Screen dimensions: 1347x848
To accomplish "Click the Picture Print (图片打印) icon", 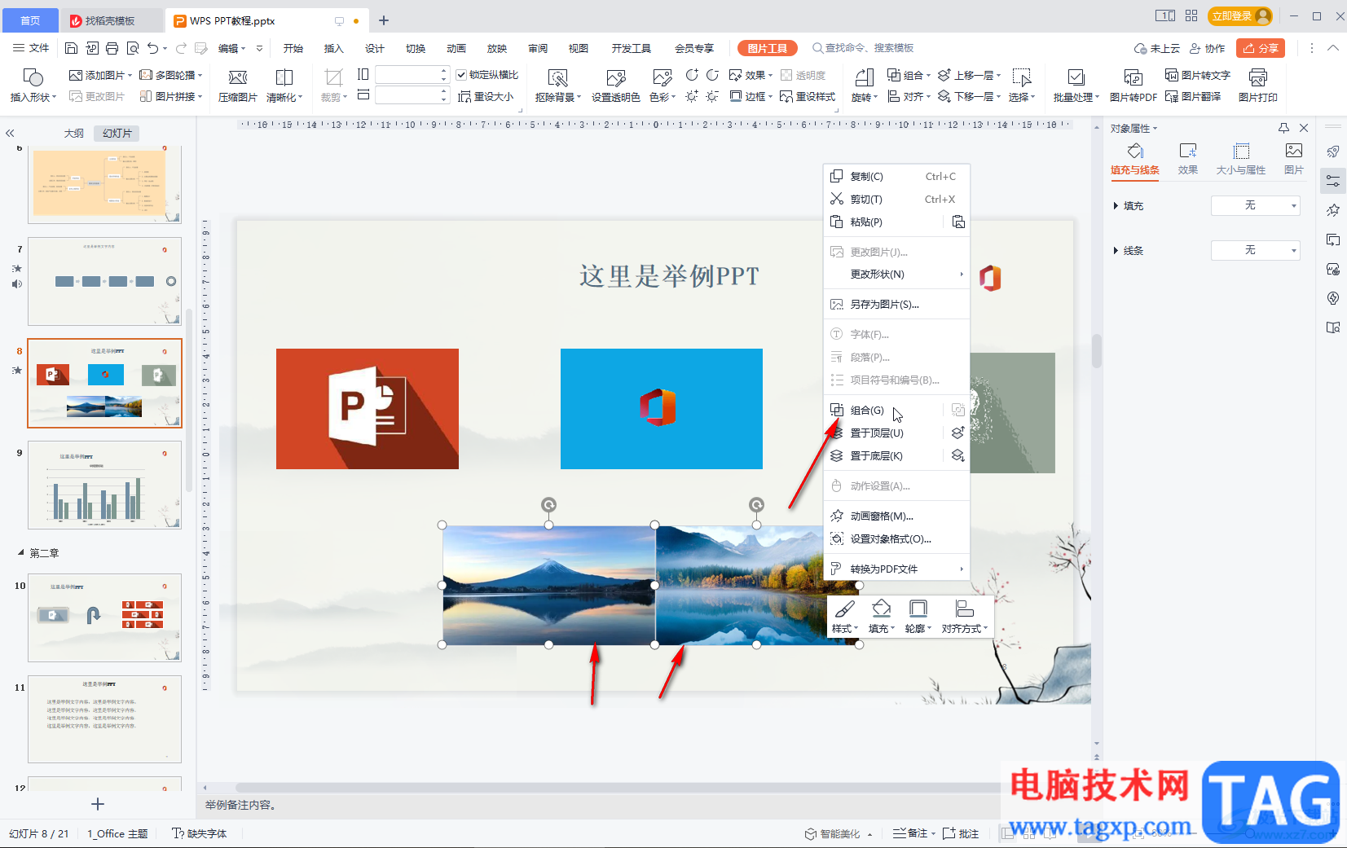I will [x=1258, y=77].
